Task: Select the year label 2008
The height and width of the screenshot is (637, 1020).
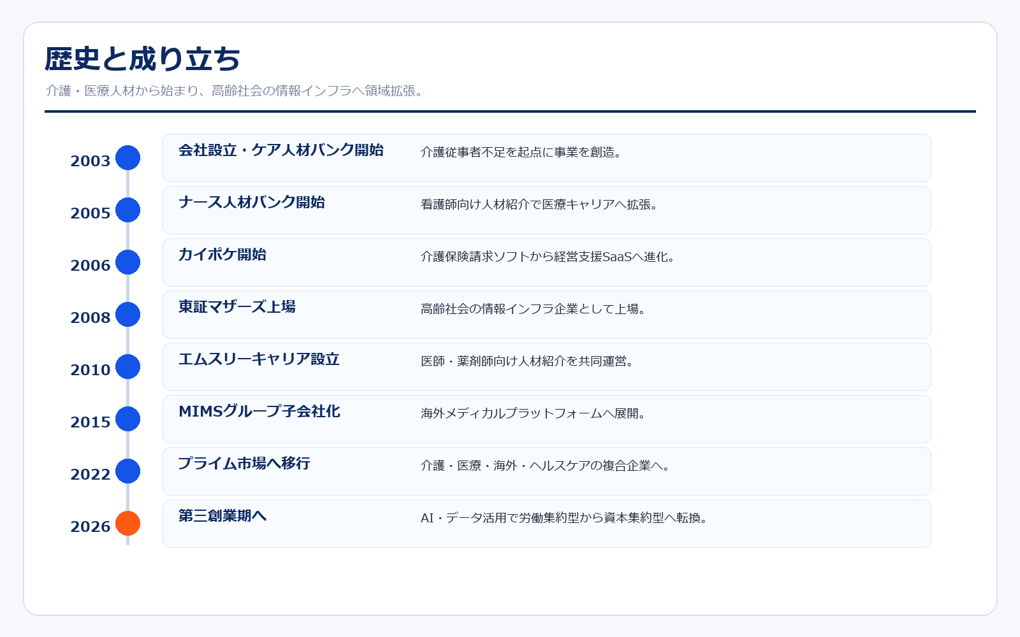Action: point(91,318)
